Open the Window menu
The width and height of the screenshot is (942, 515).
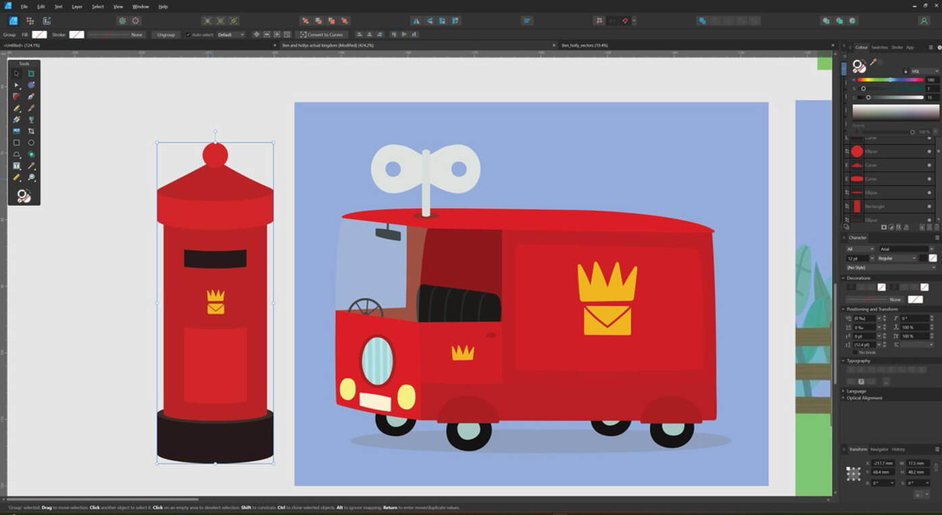[x=141, y=6]
